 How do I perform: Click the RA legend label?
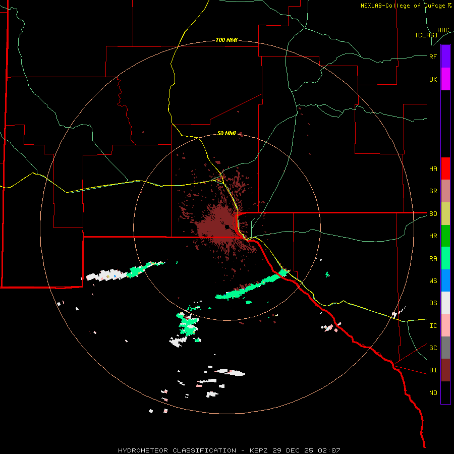point(433,258)
